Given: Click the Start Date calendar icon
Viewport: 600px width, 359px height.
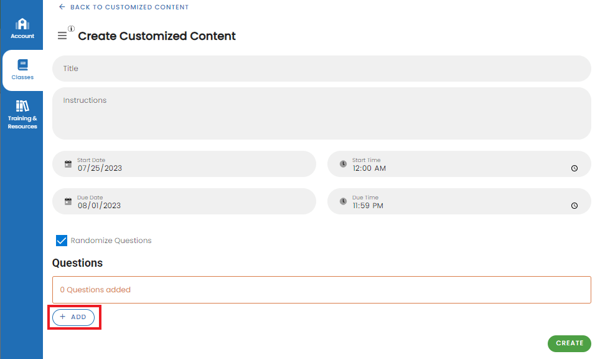Looking at the screenshot, I should (68, 165).
